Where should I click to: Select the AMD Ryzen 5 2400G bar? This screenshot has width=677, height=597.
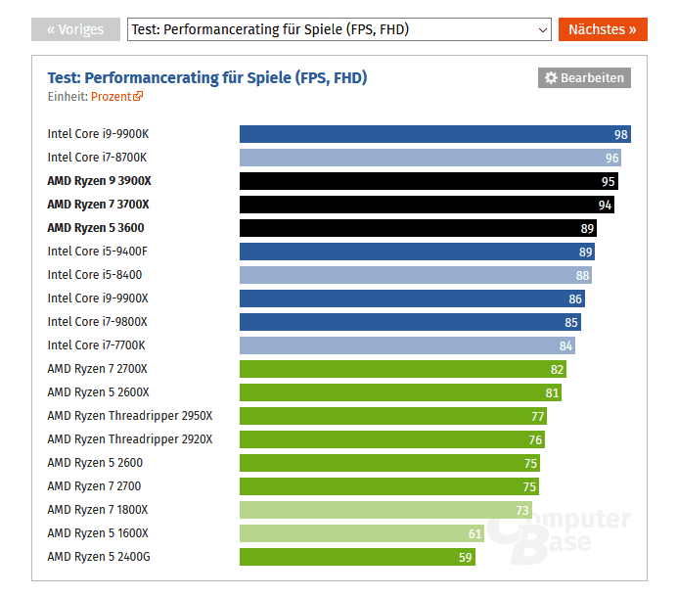pyautogui.click(x=357, y=557)
